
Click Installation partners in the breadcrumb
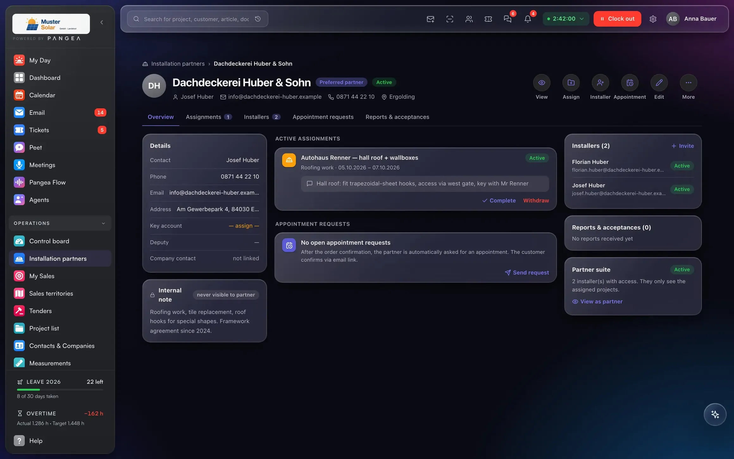pos(178,64)
